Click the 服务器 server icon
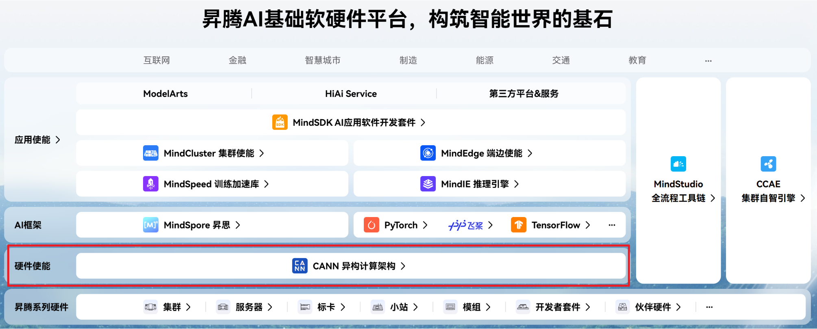The image size is (817, 329). click(223, 307)
